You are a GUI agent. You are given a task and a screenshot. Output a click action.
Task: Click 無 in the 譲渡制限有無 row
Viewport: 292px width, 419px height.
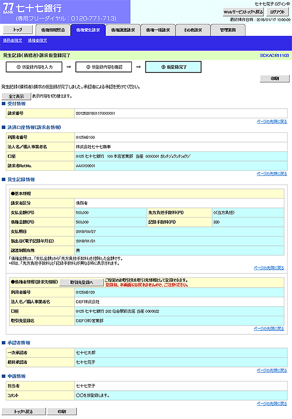point(78,251)
